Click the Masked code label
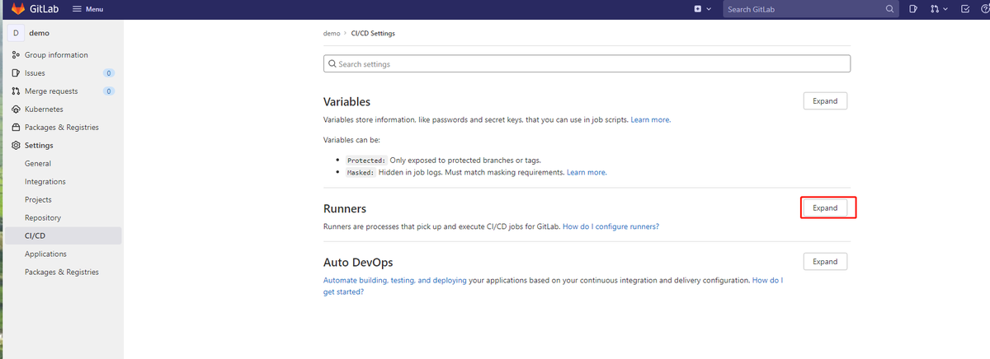The width and height of the screenshot is (990, 359). pyautogui.click(x=361, y=173)
